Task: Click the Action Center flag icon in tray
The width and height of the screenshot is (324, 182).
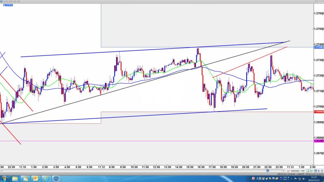Action: coord(296,179)
